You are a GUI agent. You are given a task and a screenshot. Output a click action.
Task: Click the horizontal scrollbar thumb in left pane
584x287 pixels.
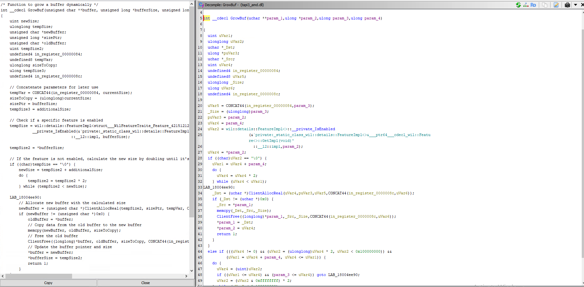tap(39, 276)
